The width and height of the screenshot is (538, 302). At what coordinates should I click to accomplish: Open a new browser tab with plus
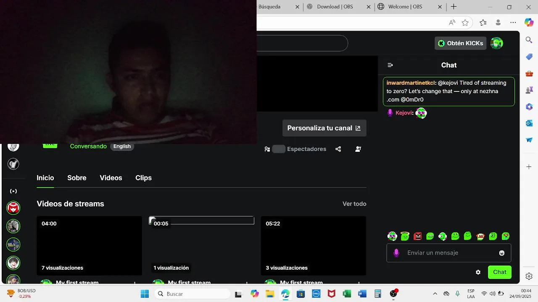click(x=454, y=7)
